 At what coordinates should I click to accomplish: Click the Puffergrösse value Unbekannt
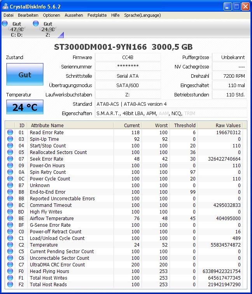click(229, 58)
